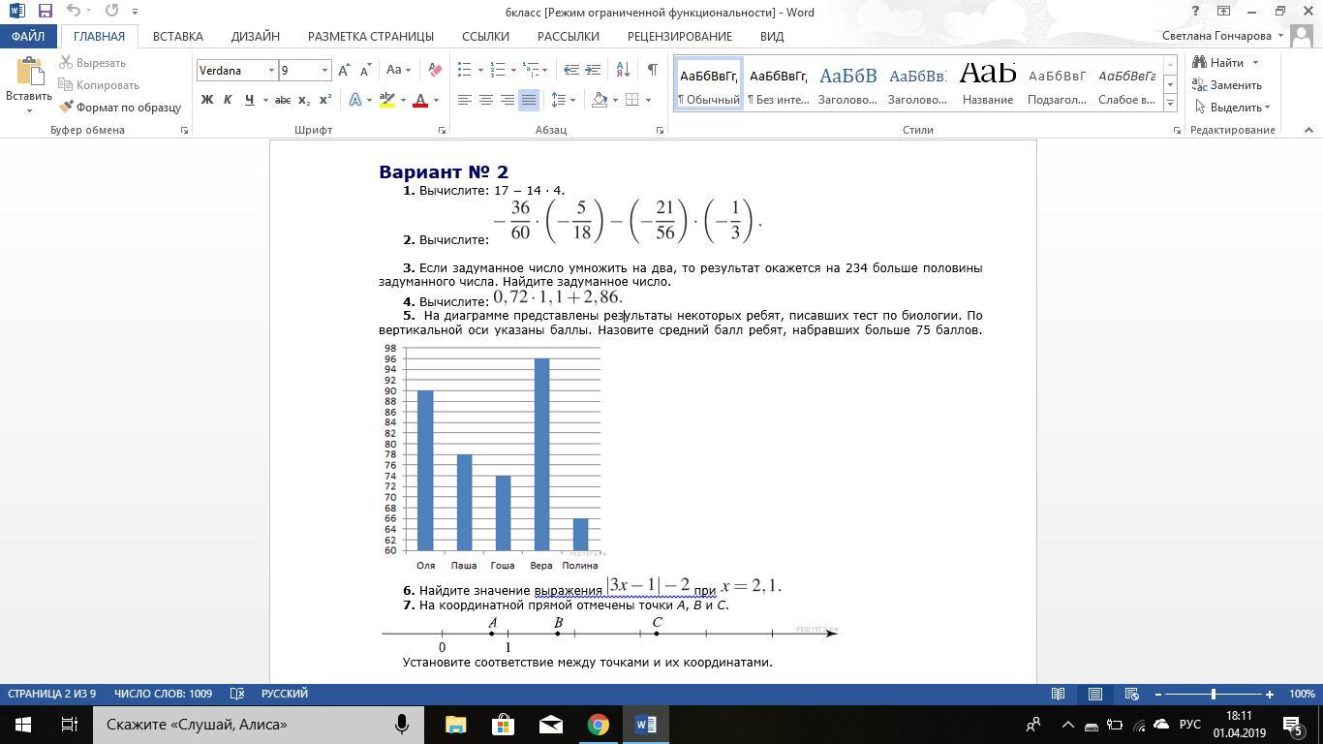Toggle bulleted list button
Screen dimensions: 1323x744
click(x=464, y=70)
